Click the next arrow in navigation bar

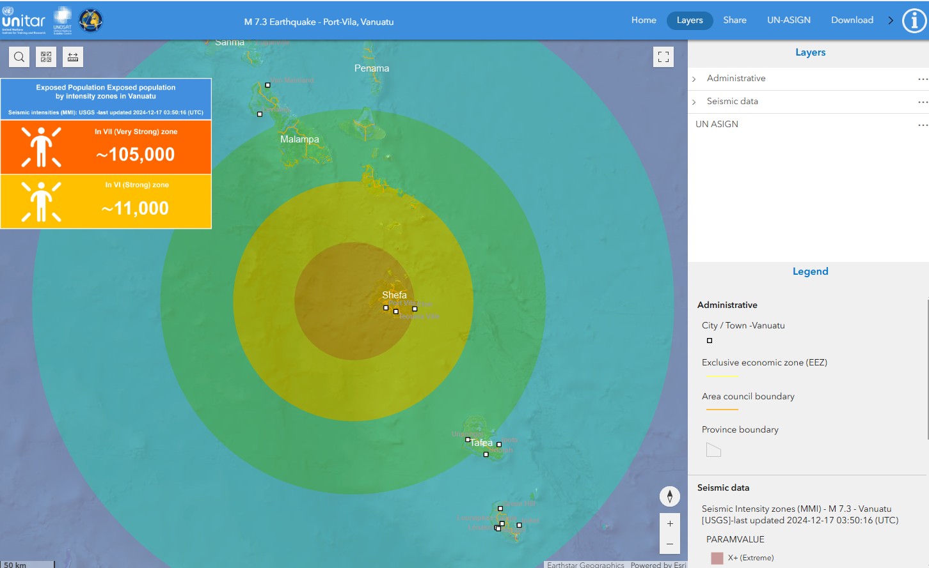pyautogui.click(x=891, y=20)
